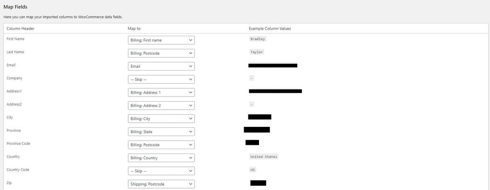Open the Billing: Address 2 dropdown
The height and width of the screenshot is (190, 490).
(161, 105)
